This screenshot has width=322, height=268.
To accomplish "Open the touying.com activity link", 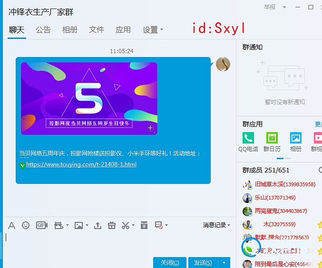I will point(81,164).
